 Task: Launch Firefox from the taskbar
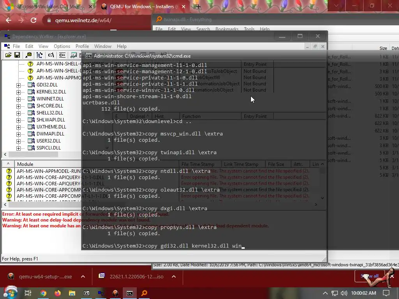pyautogui.click(x=58, y=293)
